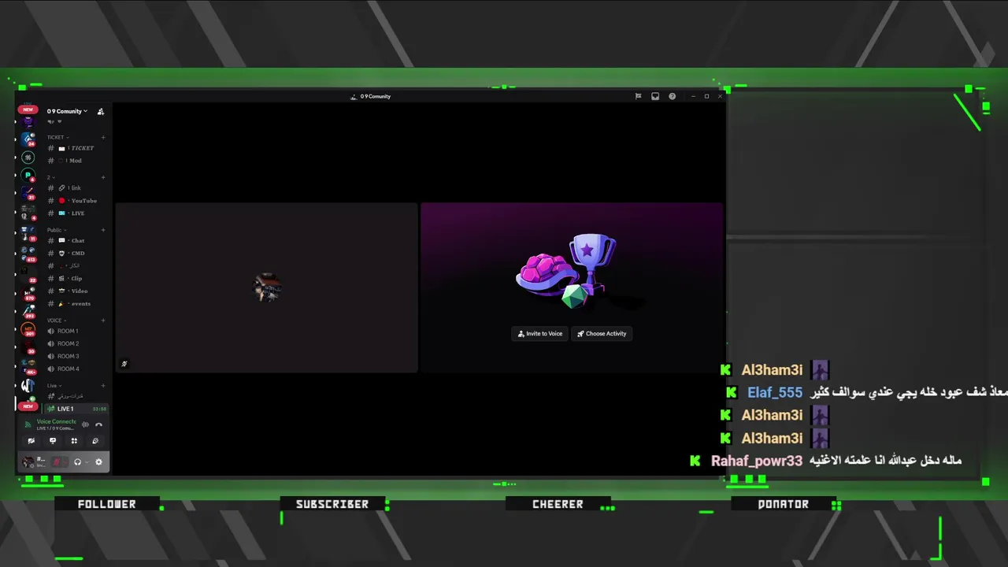Screen dimensions: 1008x567
Task: Open the Mod text channel
Action: click(x=76, y=161)
